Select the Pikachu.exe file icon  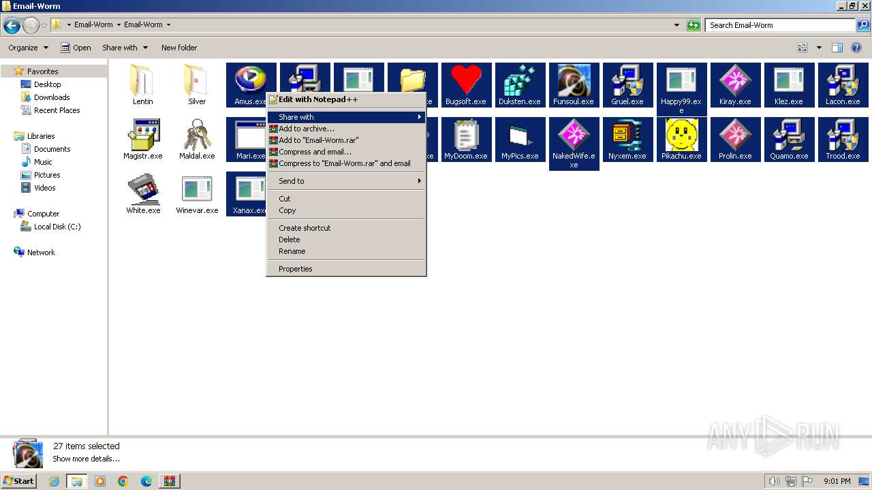[681, 140]
